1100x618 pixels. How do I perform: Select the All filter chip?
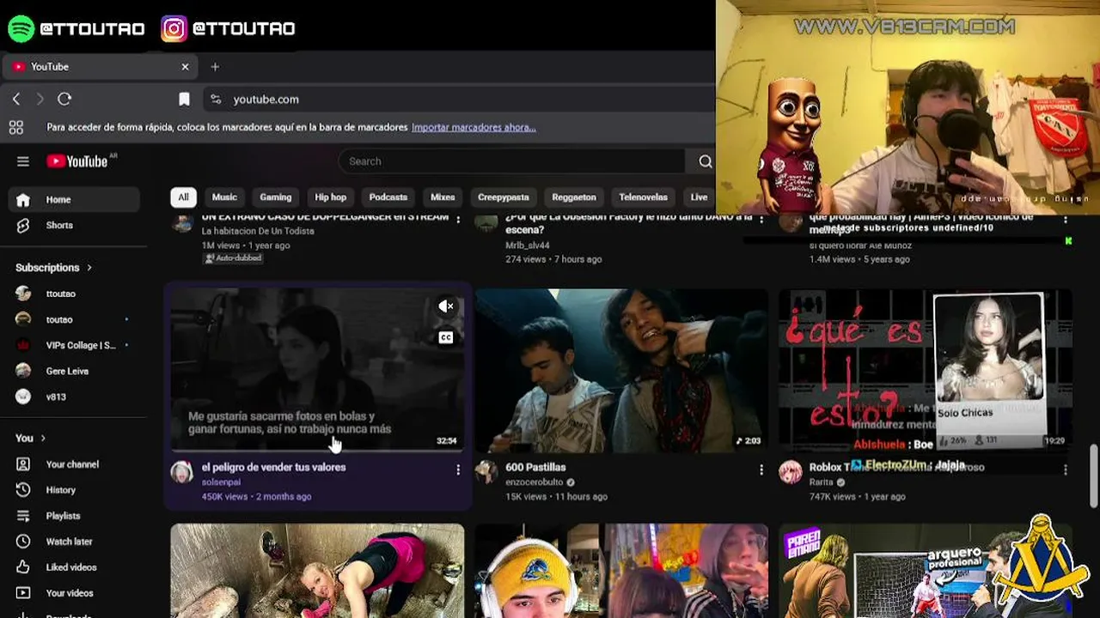click(183, 197)
